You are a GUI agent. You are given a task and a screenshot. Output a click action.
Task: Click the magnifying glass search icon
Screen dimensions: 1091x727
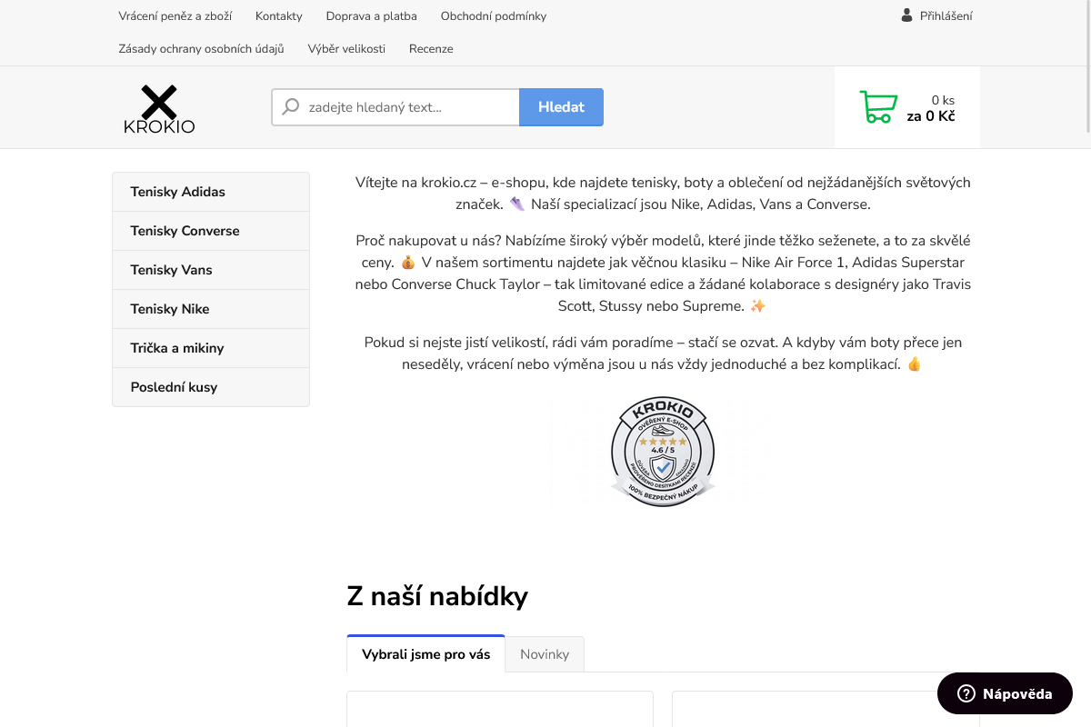pos(291,107)
